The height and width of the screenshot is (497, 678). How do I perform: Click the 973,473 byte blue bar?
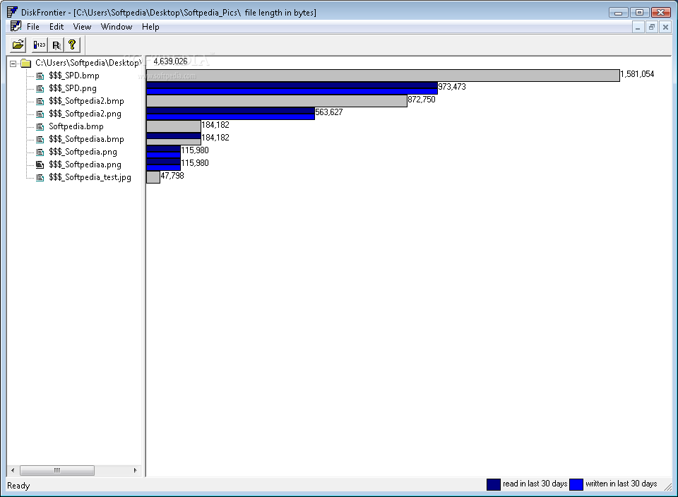(292, 88)
